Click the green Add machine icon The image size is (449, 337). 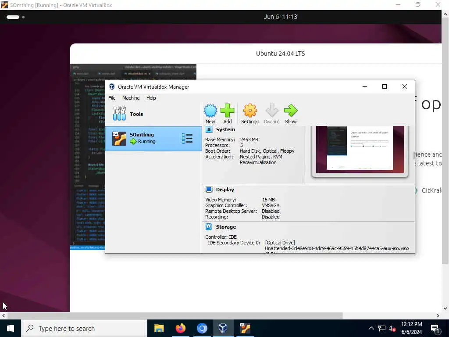point(228,111)
